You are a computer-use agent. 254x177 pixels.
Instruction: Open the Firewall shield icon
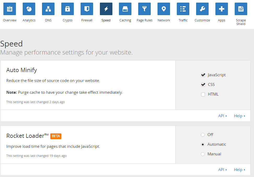[x=87, y=9]
